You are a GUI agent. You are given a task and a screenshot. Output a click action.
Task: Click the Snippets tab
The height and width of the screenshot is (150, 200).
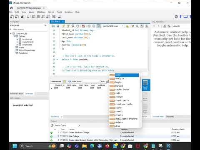click(x=170, y=116)
